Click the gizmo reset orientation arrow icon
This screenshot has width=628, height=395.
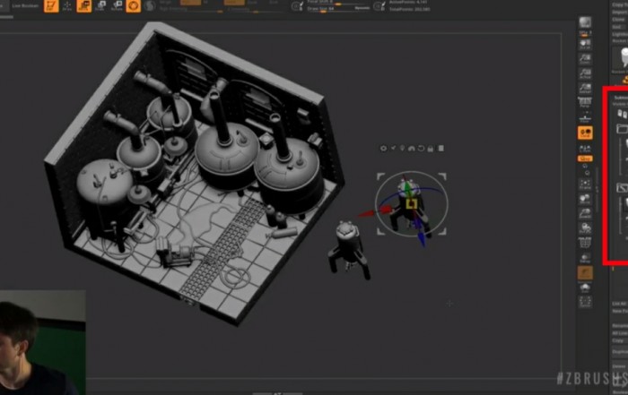click(x=423, y=148)
